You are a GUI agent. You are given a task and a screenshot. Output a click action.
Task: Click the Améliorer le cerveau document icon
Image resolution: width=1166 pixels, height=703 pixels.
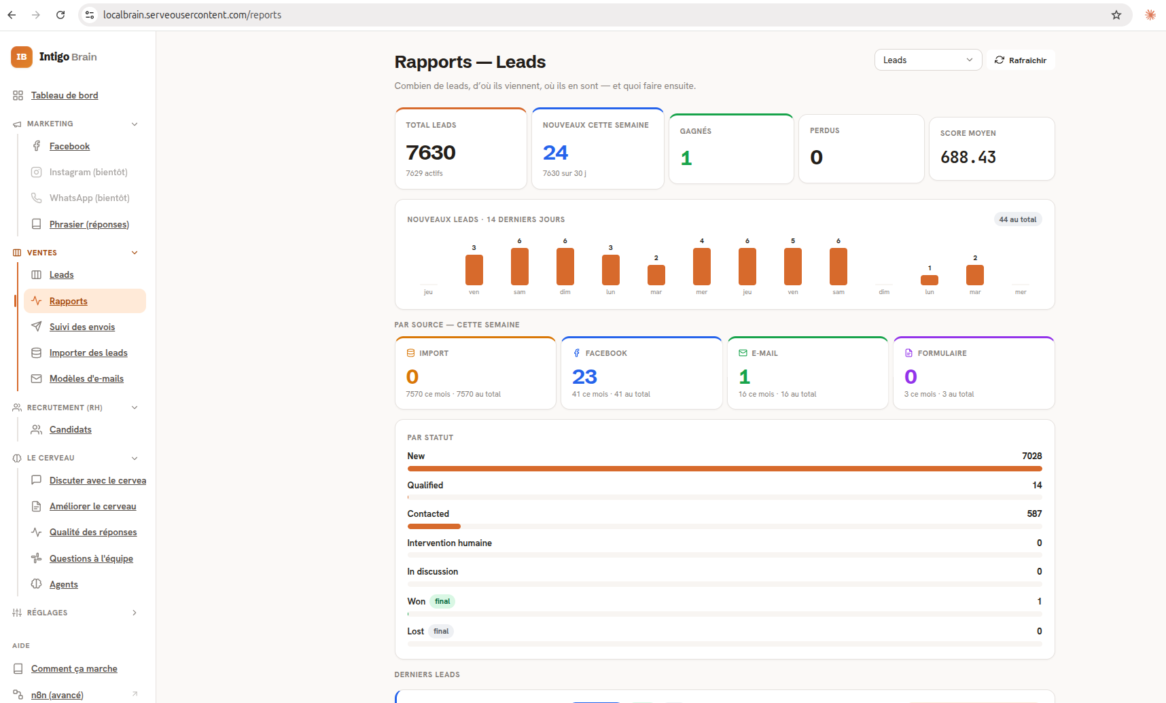(x=37, y=507)
